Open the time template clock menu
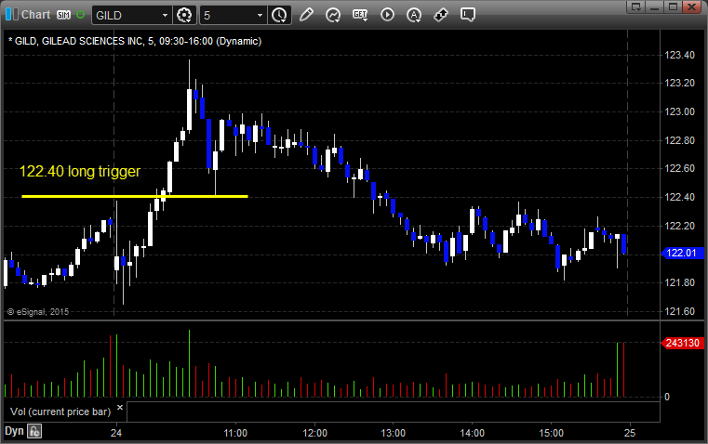Screen dimensions: 708x444 coord(279,15)
